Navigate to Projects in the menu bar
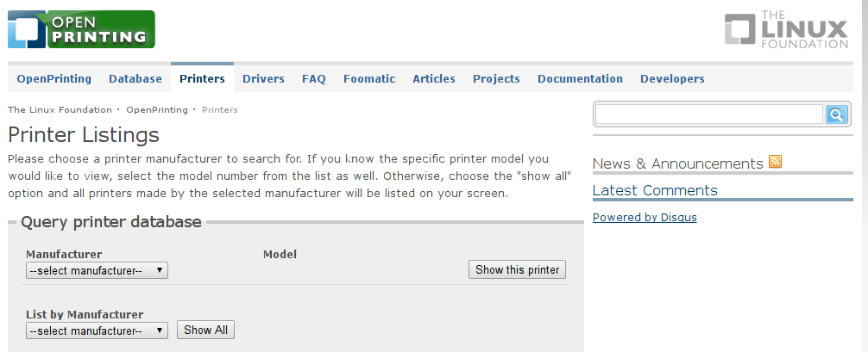 click(496, 79)
